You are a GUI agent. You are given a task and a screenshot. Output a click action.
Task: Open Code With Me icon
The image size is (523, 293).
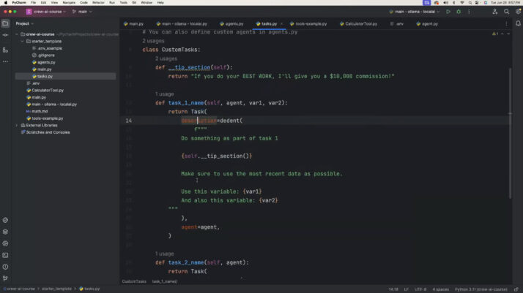495,12
